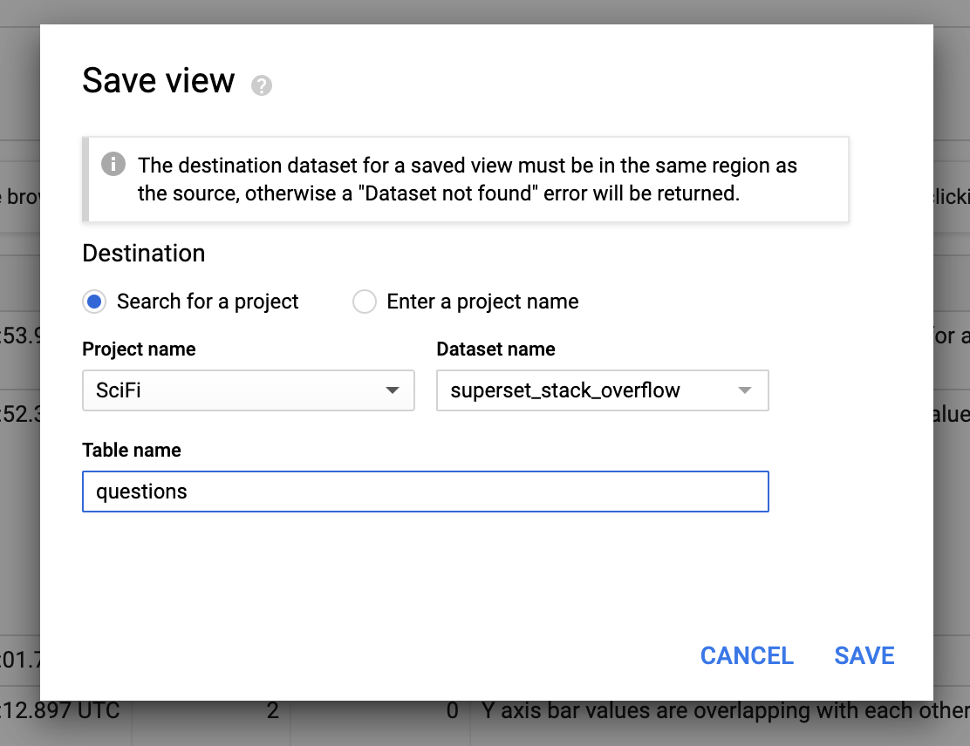Screen dimensions: 970x746
Task: Focus the Table name field containing 'questions'
Action: click(425, 492)
